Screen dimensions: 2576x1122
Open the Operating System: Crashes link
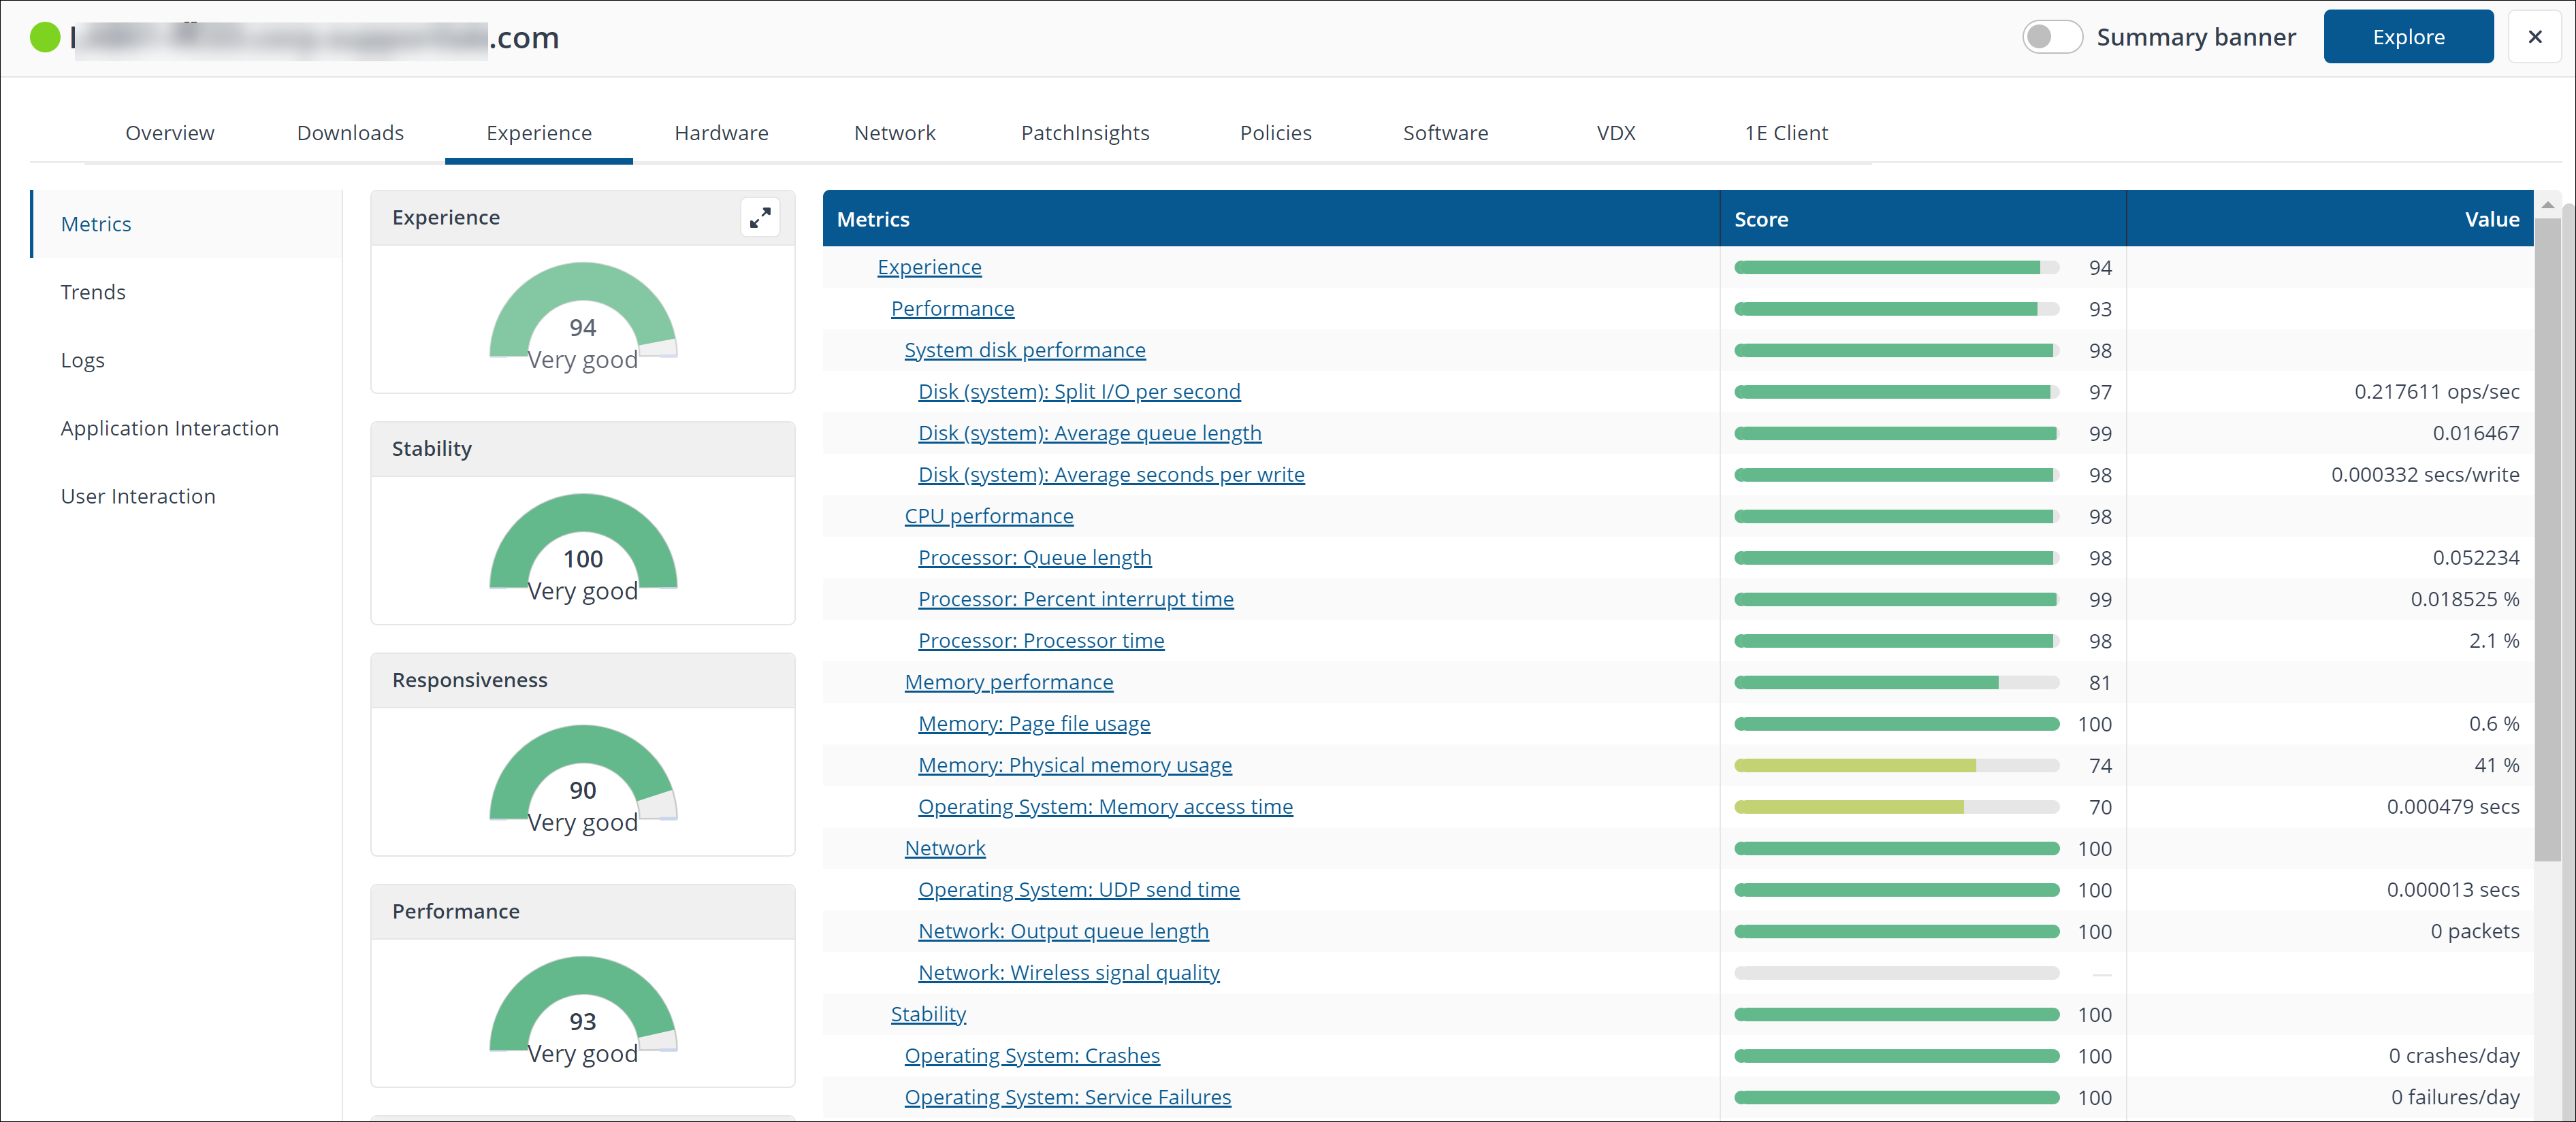pyautogui.click(x=1031, y=1055)
